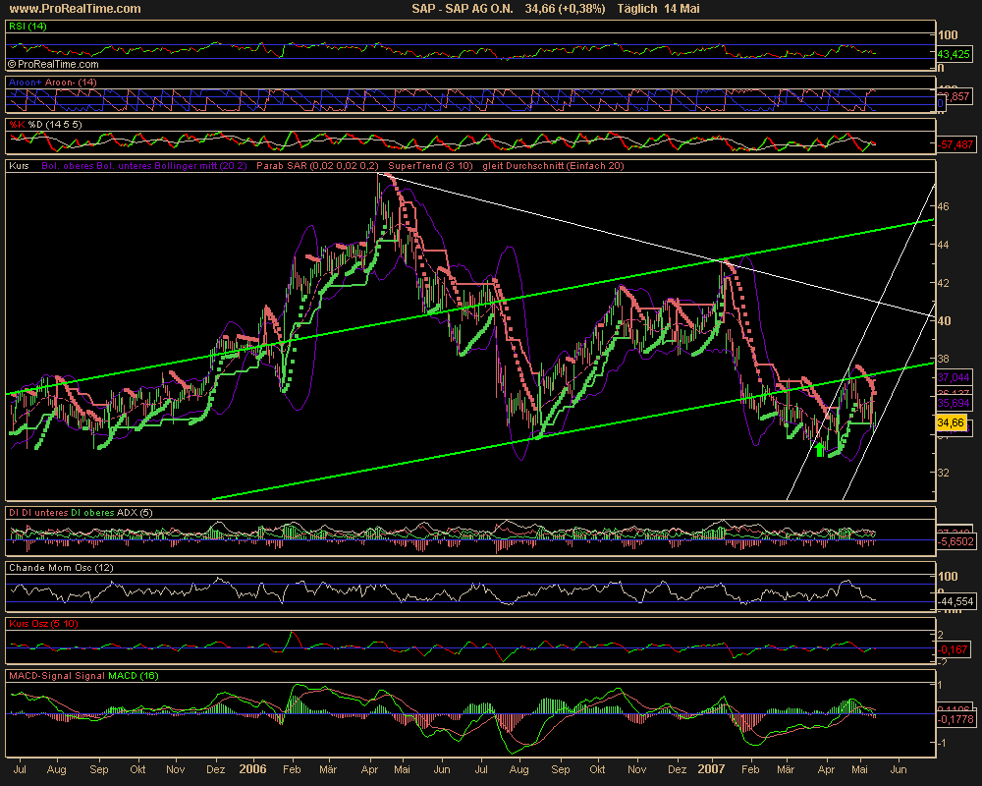982x786 pixels.
Task: Click the yellow 34,66 current price tag
Action: click(950, 422)
